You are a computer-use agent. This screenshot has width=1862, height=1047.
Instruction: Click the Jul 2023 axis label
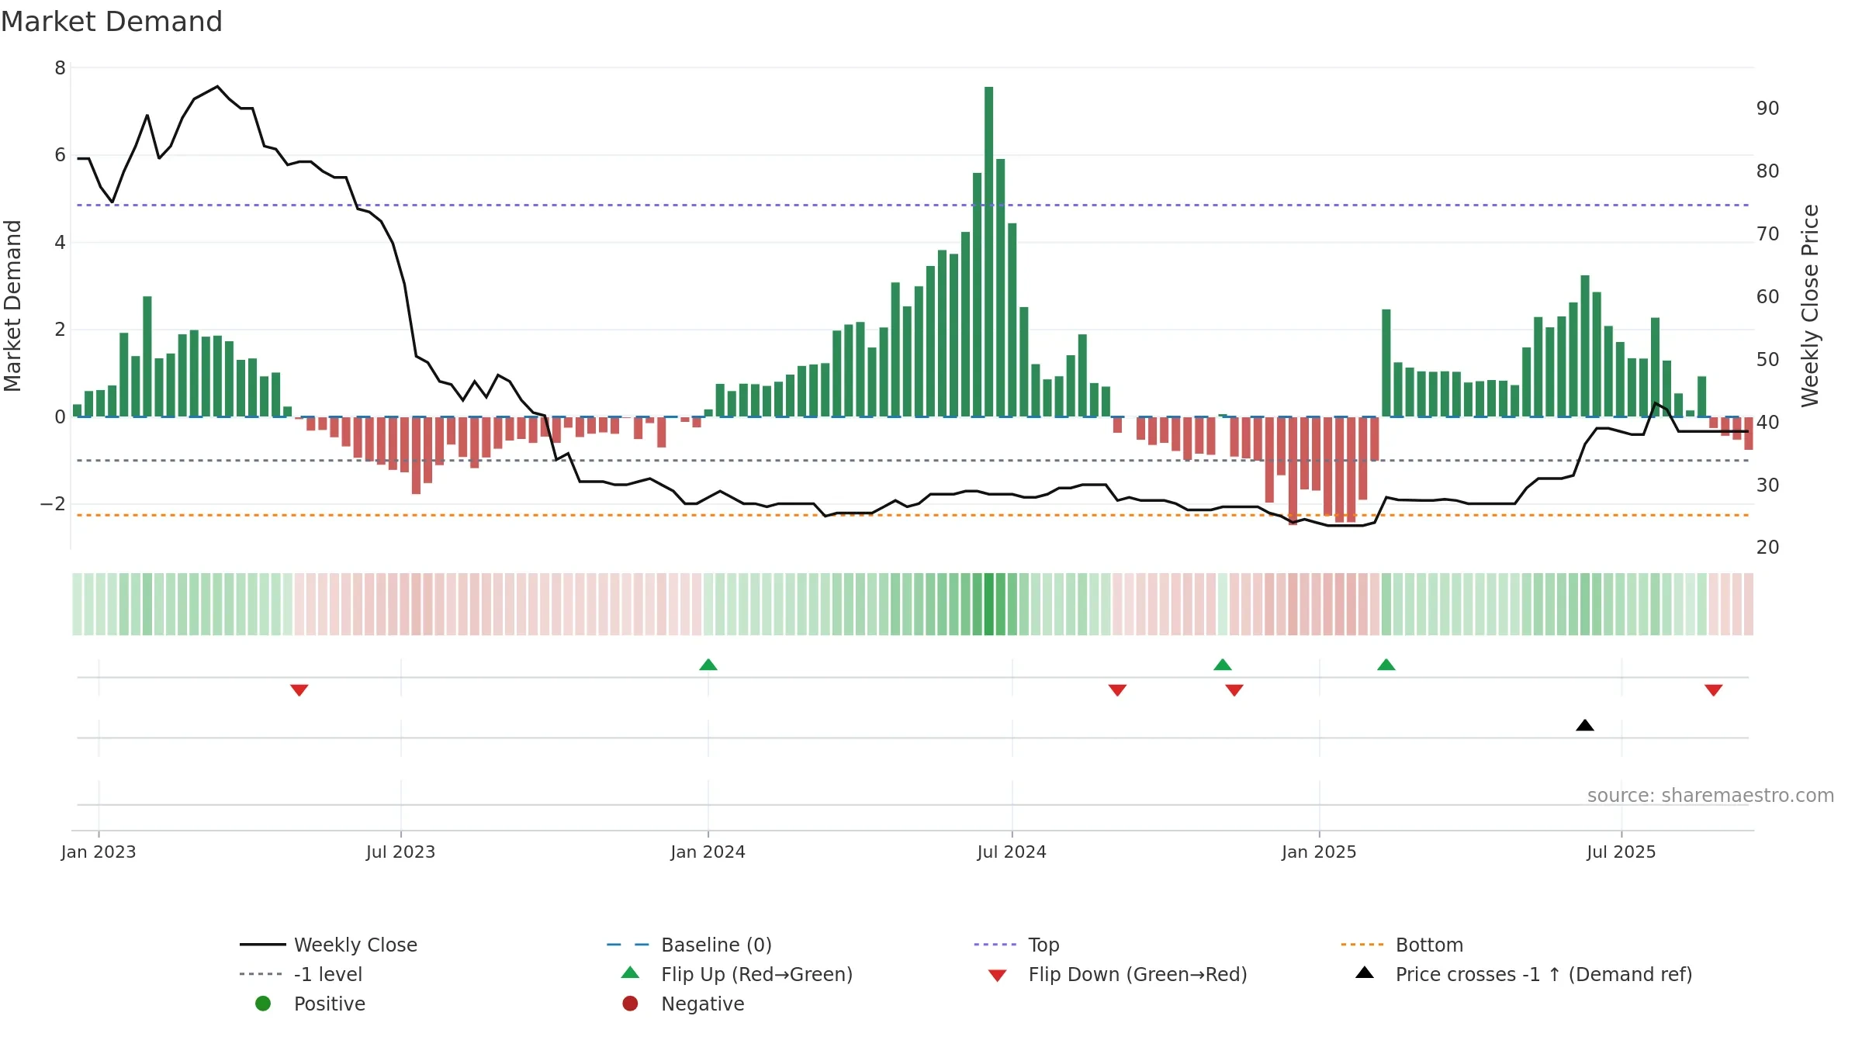tap(400, 852)
